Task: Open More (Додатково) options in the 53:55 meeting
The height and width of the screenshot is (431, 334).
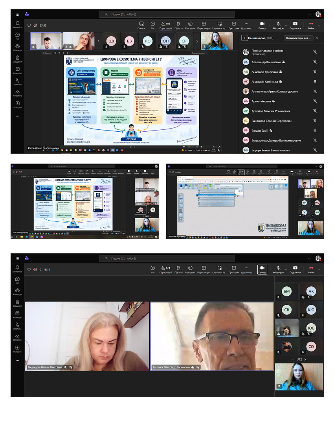Action: [x=246, y=25]
